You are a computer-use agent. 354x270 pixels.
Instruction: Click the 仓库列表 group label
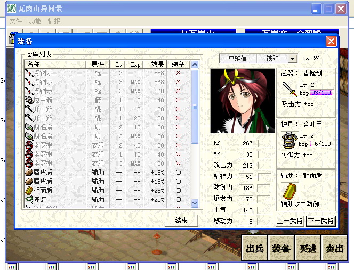point(38,54)
